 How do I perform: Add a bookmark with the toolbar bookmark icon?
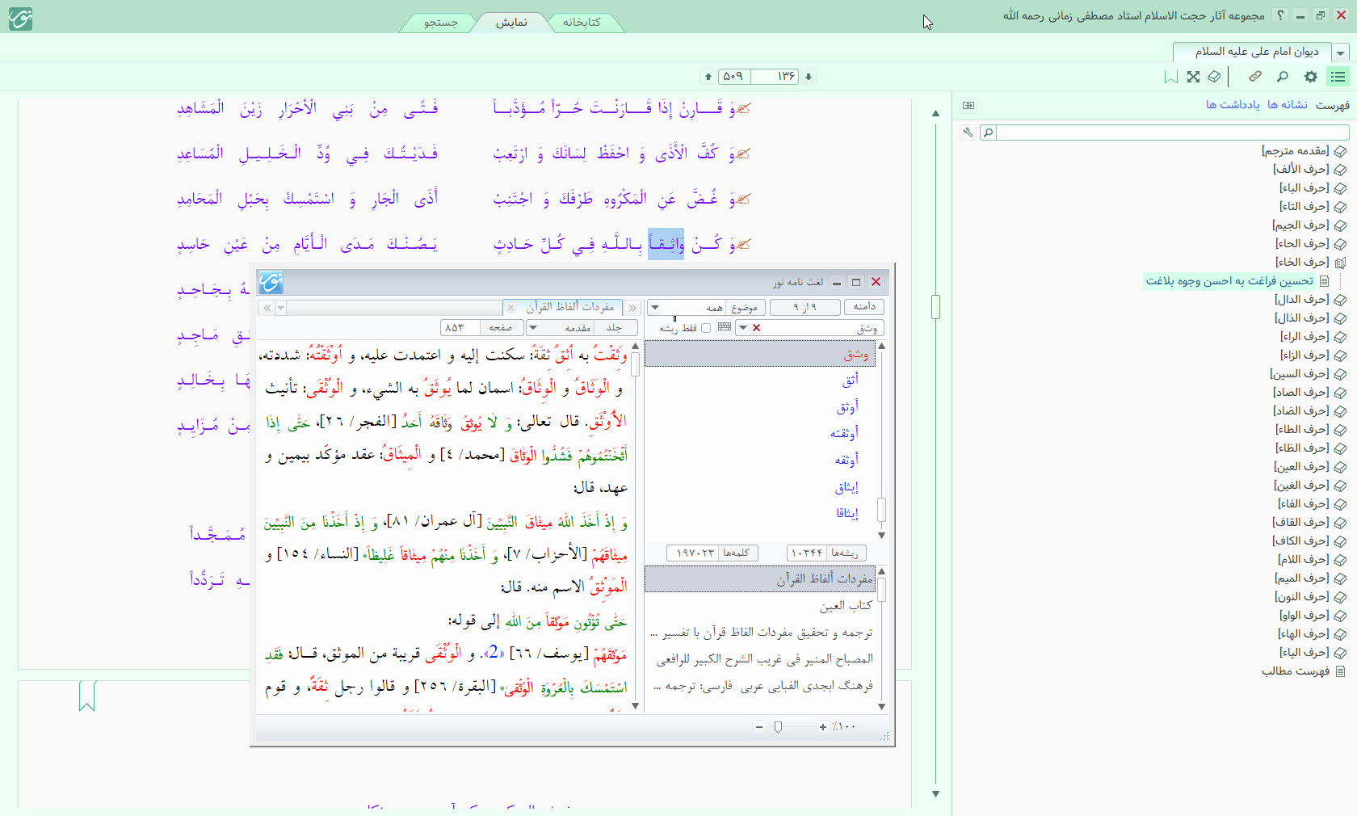click(1170, 77)
